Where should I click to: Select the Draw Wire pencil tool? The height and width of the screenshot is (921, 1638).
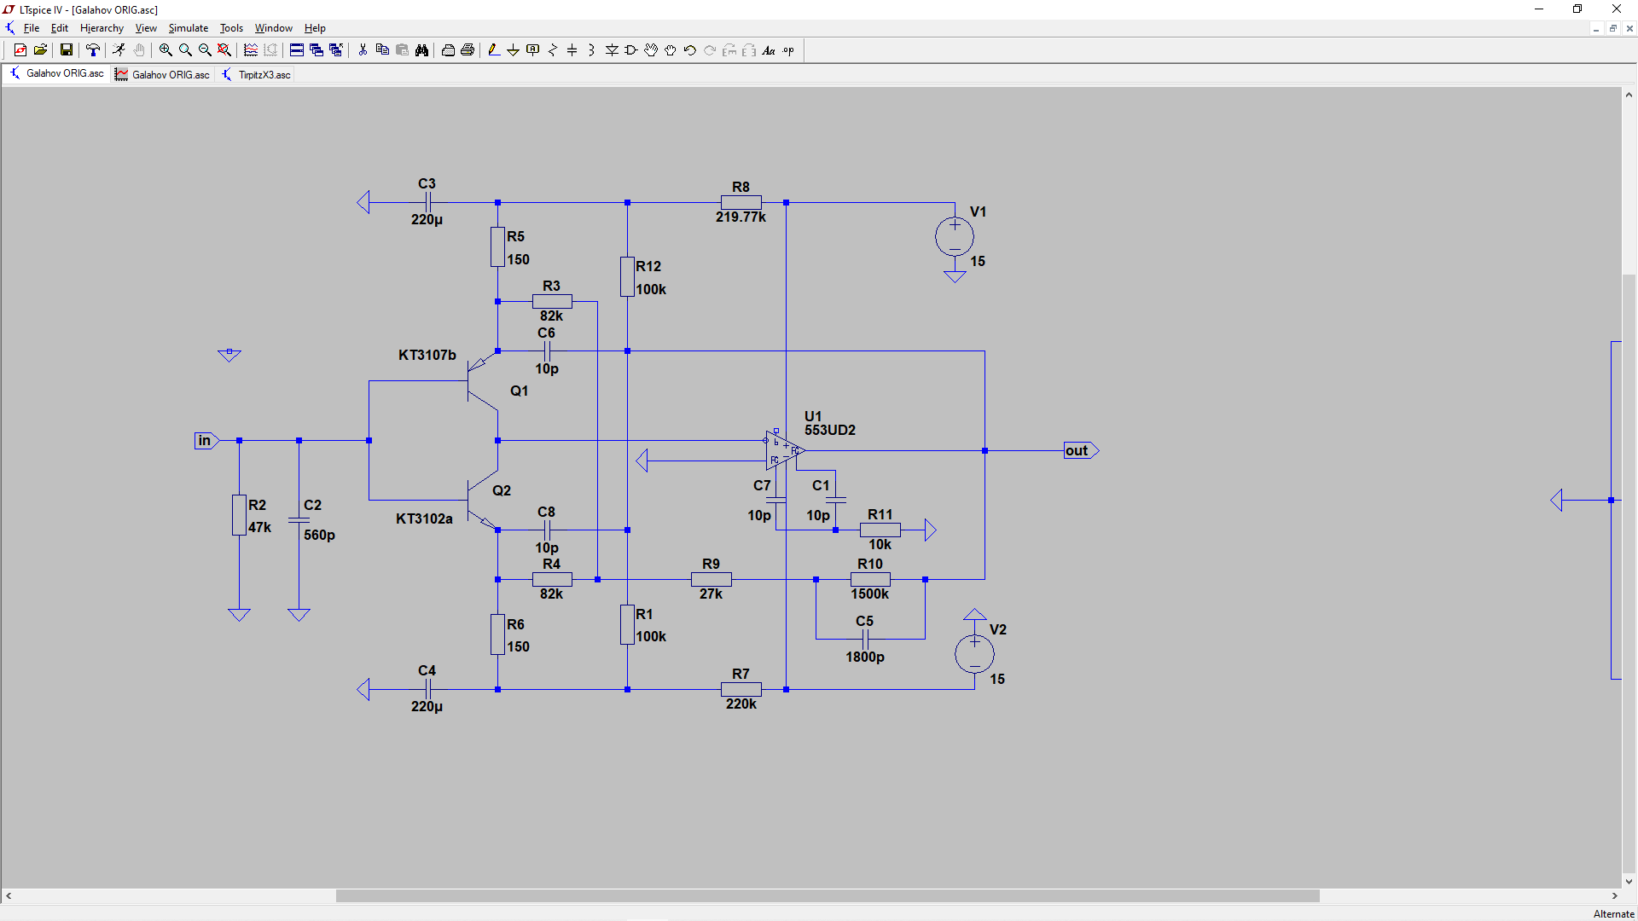[x=493, y=50]
